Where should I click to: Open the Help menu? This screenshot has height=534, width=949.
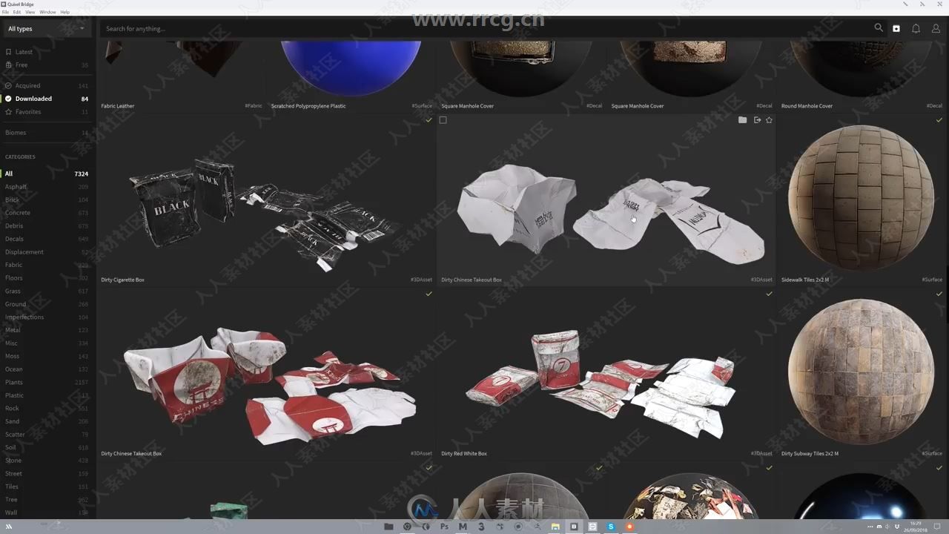[x=65, y=13]
